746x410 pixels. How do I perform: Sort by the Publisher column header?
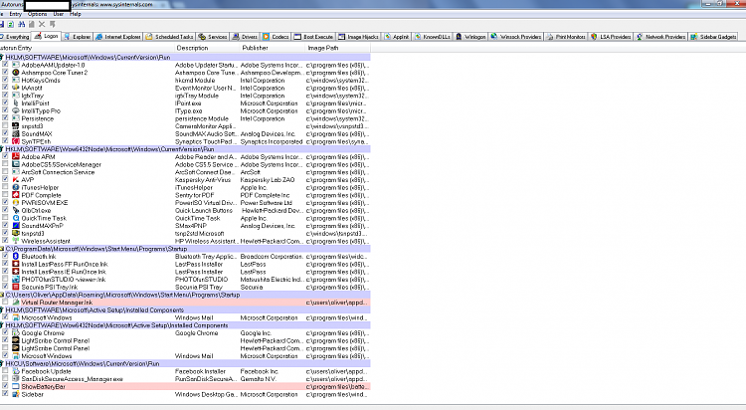[272, 48]
